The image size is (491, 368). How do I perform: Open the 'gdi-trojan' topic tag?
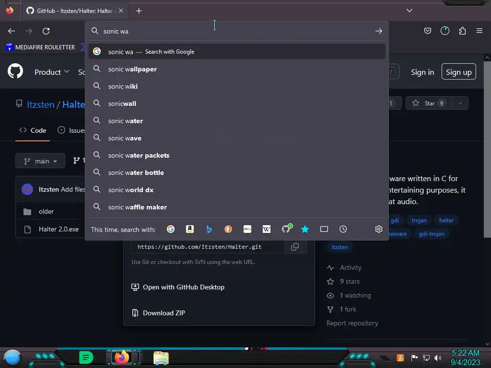[x=432, y=234]
